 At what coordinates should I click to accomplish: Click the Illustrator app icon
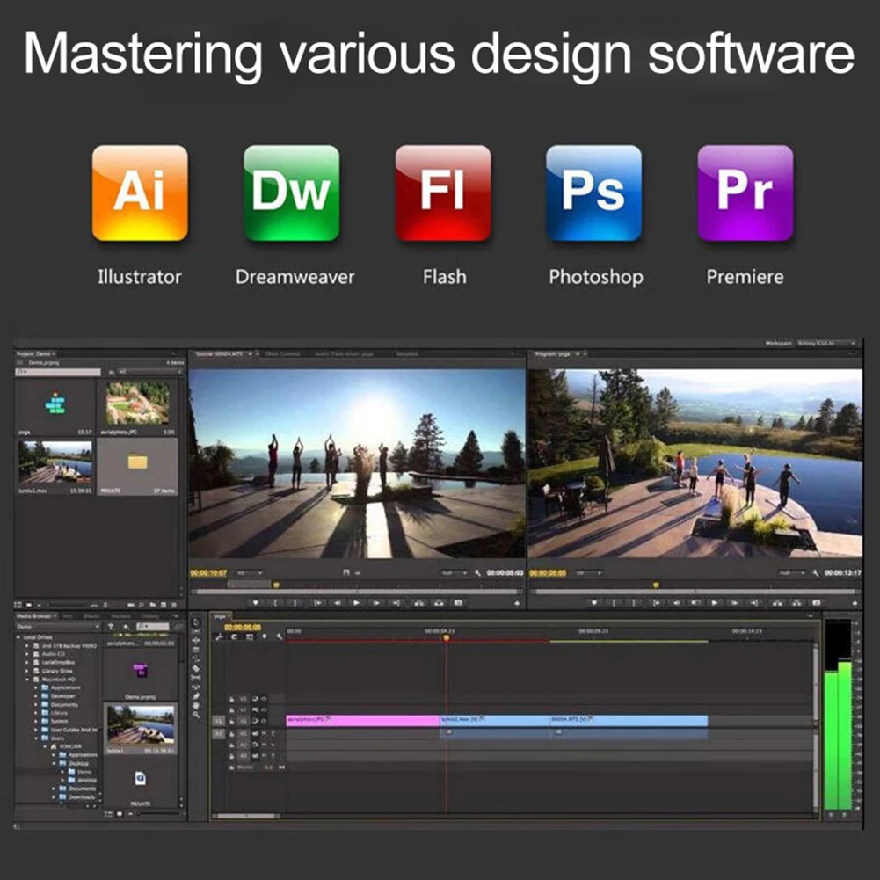[140, 193]
